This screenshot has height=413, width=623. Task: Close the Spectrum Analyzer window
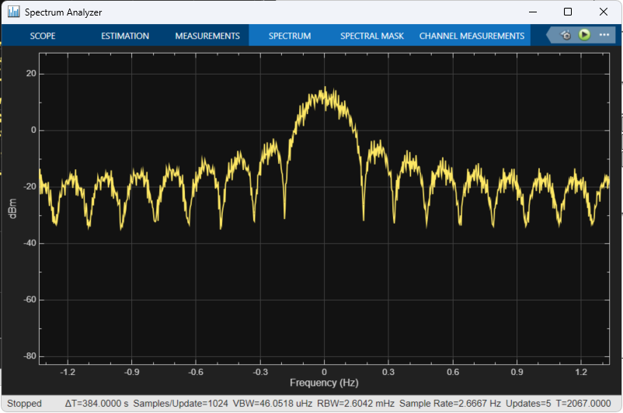click(x=603, y=12)
